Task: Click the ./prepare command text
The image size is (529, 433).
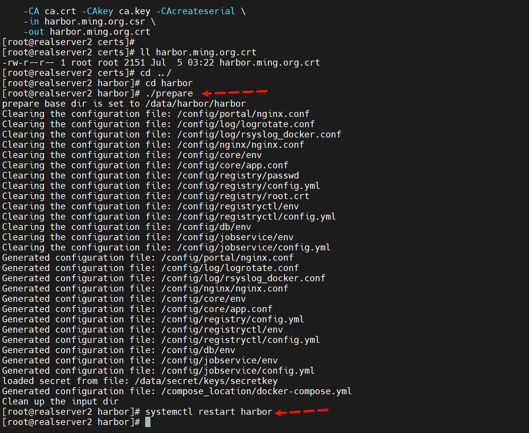Action: [x=169, y=93]
